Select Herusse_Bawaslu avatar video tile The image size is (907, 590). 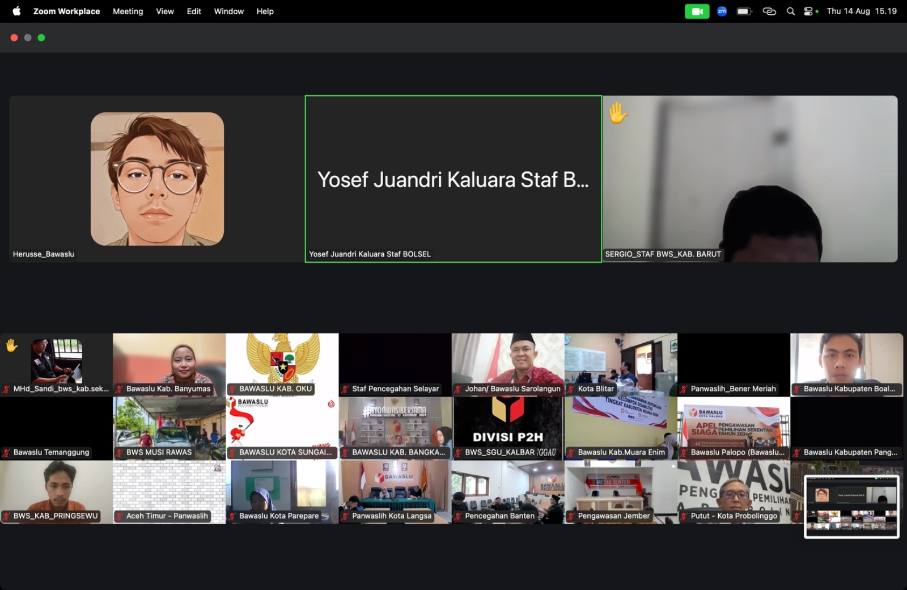pos(157,179)
